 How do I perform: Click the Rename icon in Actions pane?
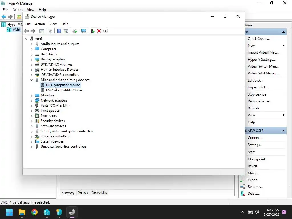(x=243, y=186)
